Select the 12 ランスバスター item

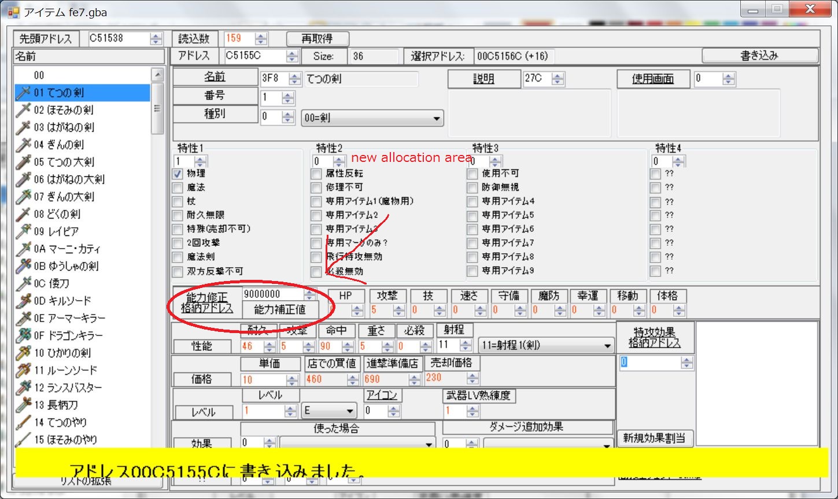point(67,387)
